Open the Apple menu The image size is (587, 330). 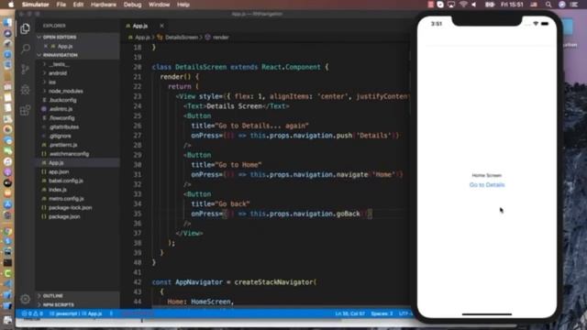(11, 5)
